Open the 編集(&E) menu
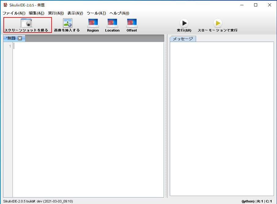Image resolution: width=277 pixels, height=204 pixels. tap(36, 13)
